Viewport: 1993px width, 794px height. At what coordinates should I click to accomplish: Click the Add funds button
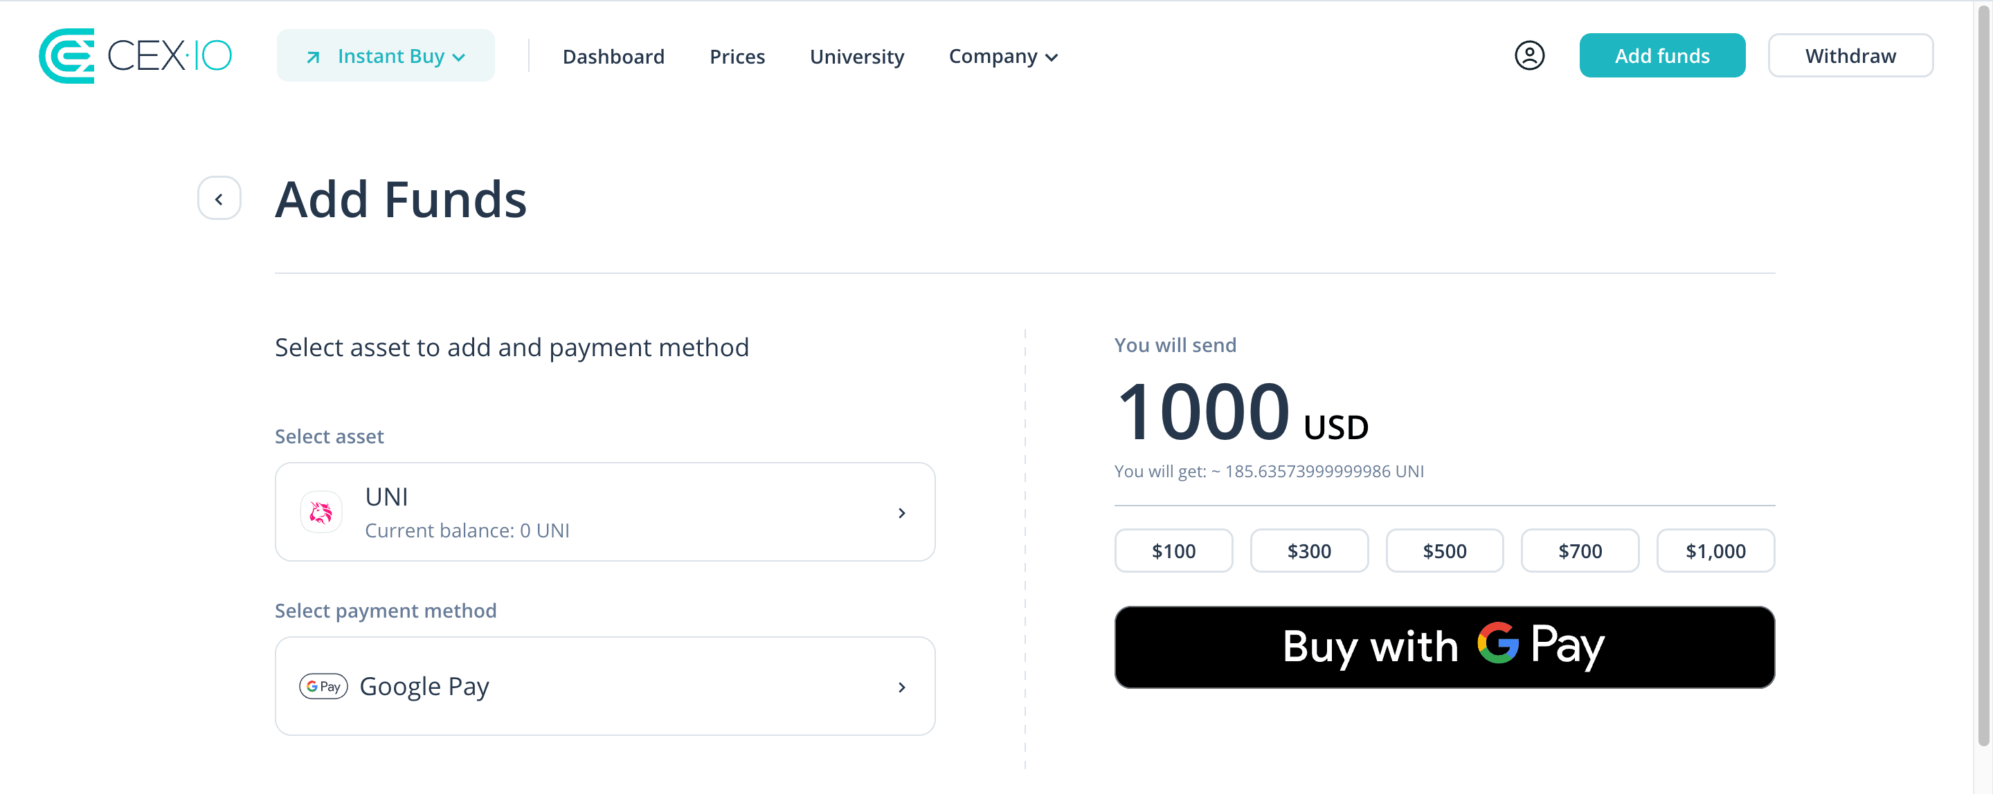[x=1663, y=55]
